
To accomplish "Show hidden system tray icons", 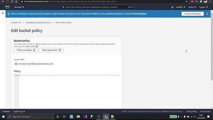I will pyautogui.click(x=181, y=117).
